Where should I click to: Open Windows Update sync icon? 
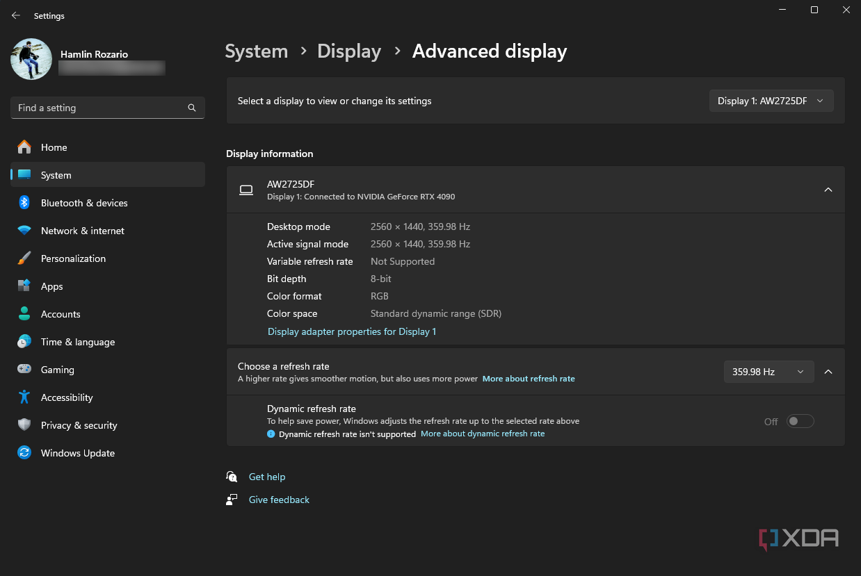(x=24, y=453)
